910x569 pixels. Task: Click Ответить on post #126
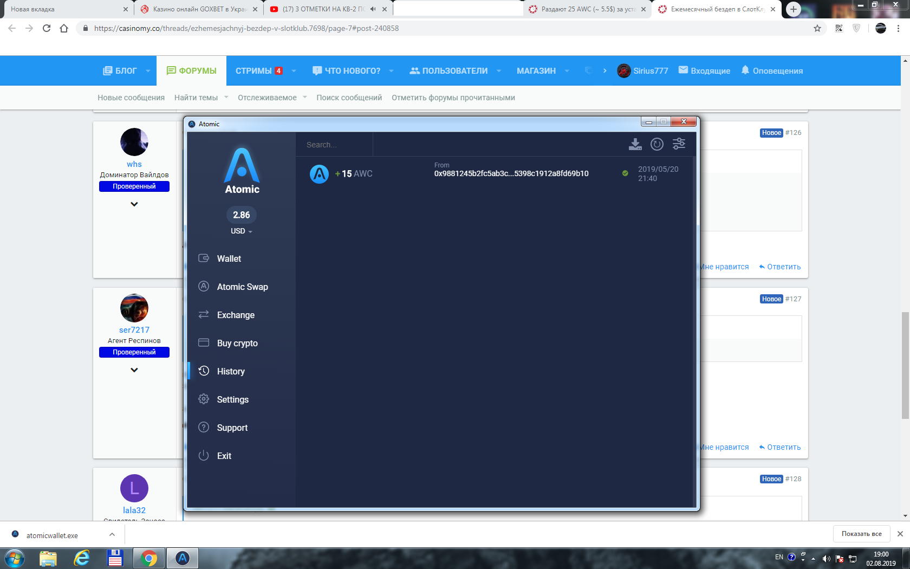pyautogui.click(x=780, y=267)
